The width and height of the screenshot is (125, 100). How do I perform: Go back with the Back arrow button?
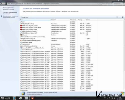(1, 3)
